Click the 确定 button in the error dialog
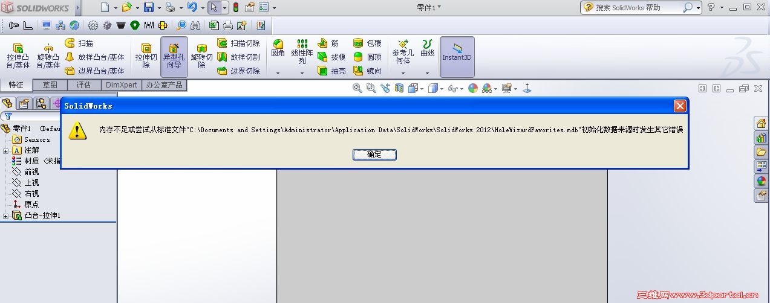The image size is (770, 303). [374, 155]
